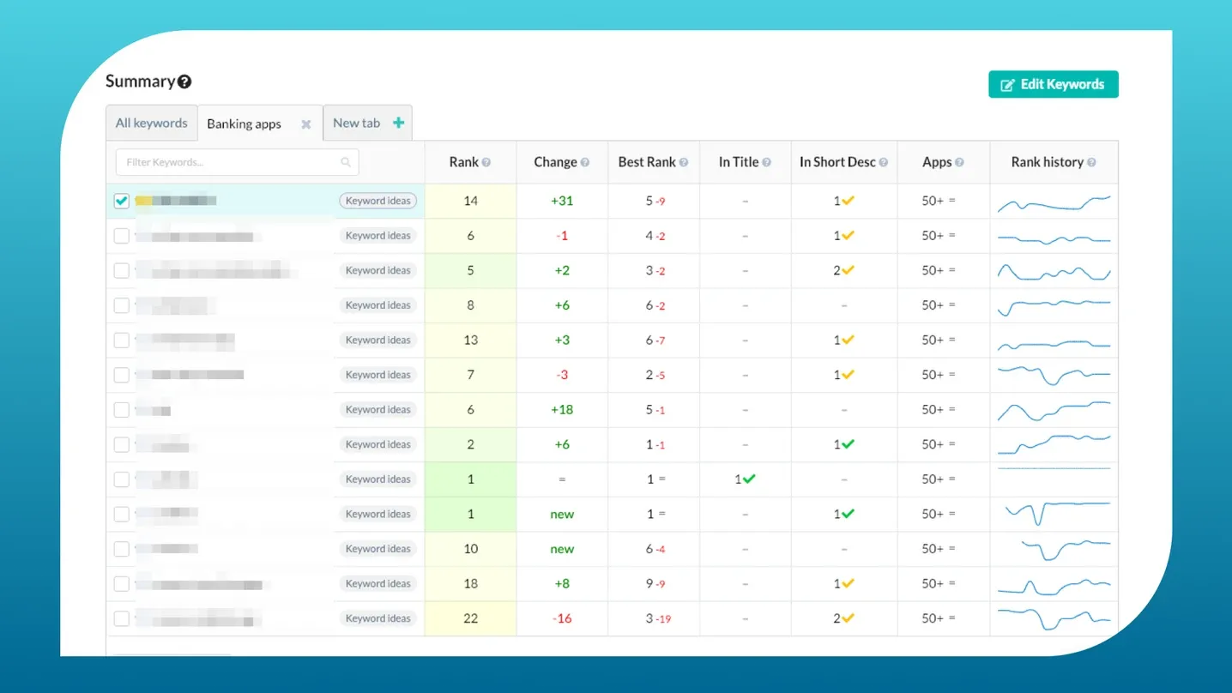
Task: Open the Summary help icon
Action: (x=184, y=82)
